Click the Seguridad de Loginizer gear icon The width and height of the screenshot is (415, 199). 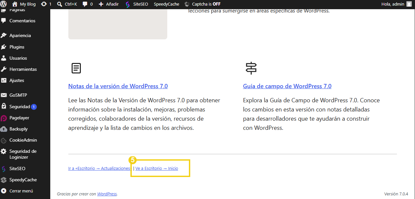4,151
